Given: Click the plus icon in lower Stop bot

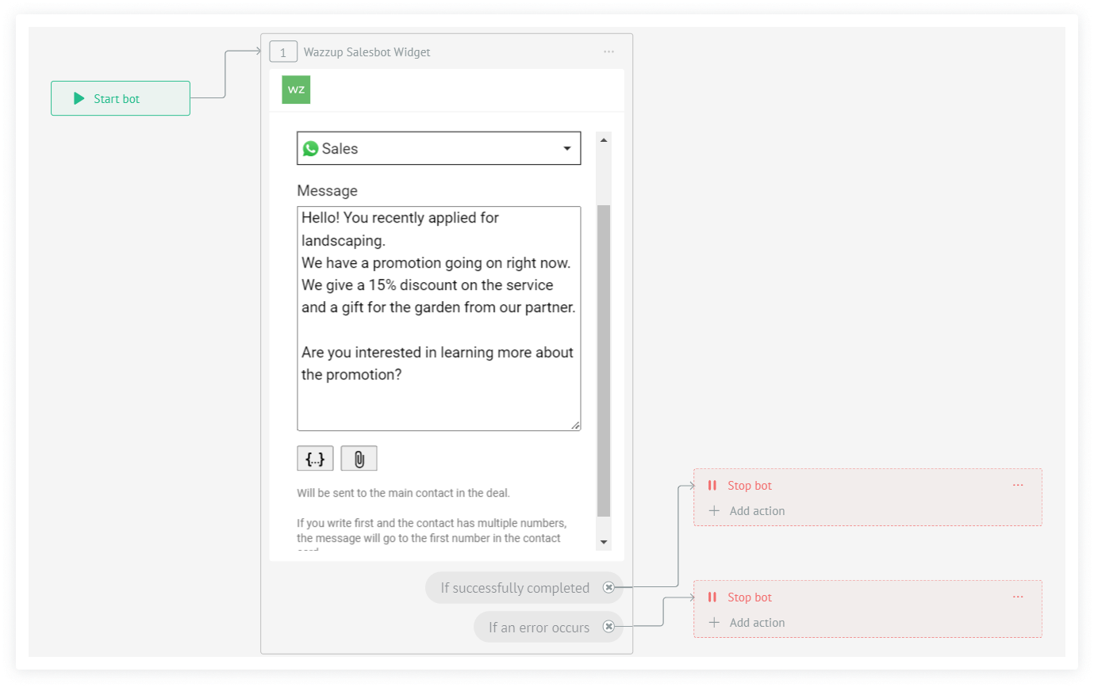Looking at the screenshot, I should [x=714, y=623].
